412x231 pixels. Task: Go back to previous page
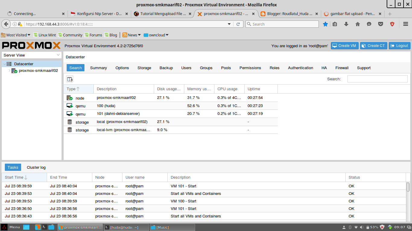[x=6, y=24]
